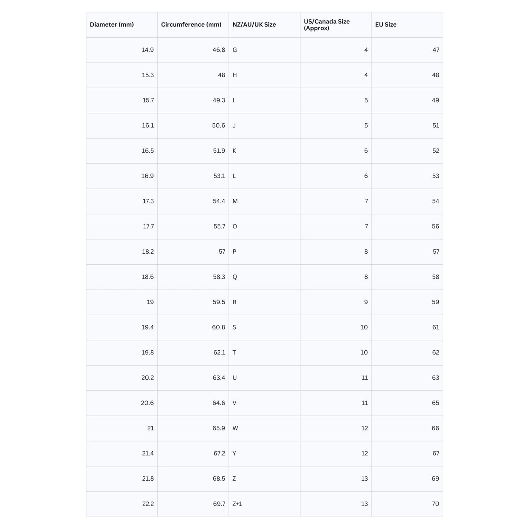Click the US/Canada Size (Approx) header
Image resolution: width=529 pixels, height=529 pixels.
(327, 25)
